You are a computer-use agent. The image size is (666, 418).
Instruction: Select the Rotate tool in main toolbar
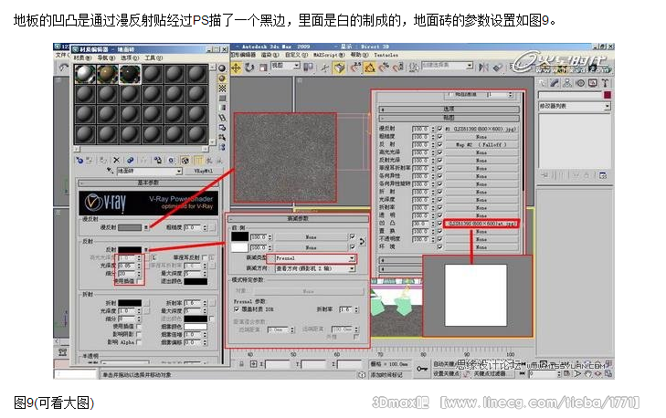249,68
